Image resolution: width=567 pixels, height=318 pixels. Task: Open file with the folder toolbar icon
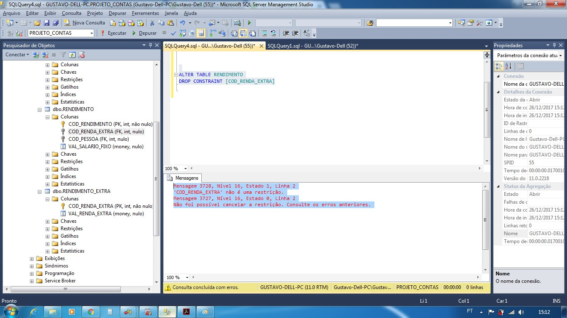(37, 23)
